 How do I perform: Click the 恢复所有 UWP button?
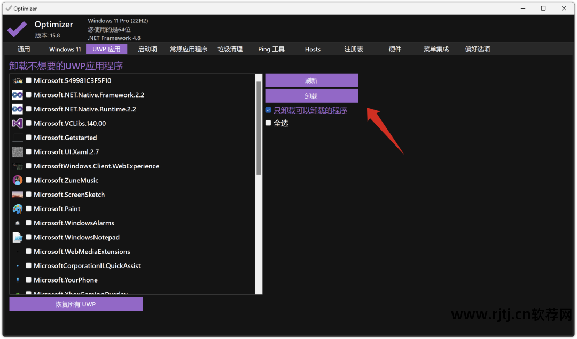pyautogui.click(x=76, y=304)
